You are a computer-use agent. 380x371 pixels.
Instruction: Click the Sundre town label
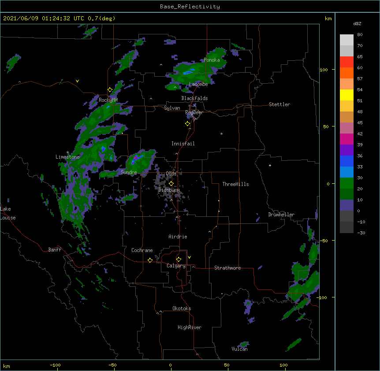coord(129,172)
